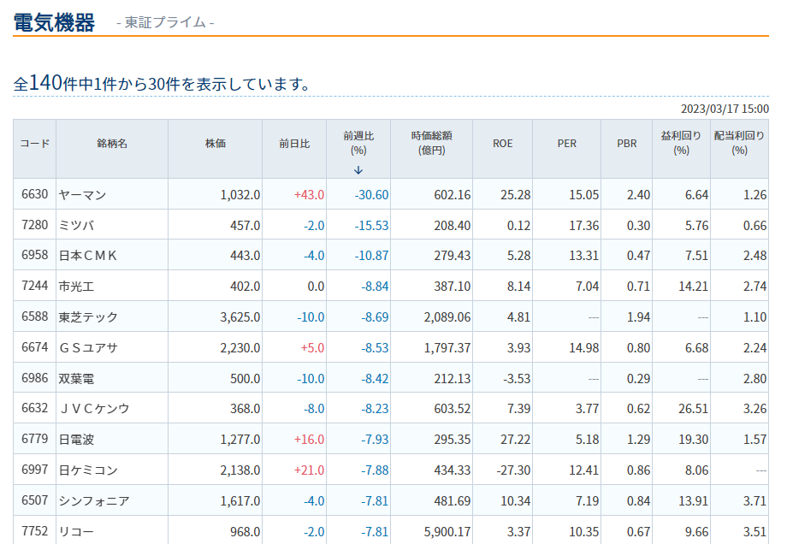Click PBR value 2.40

tap(638, 195)
